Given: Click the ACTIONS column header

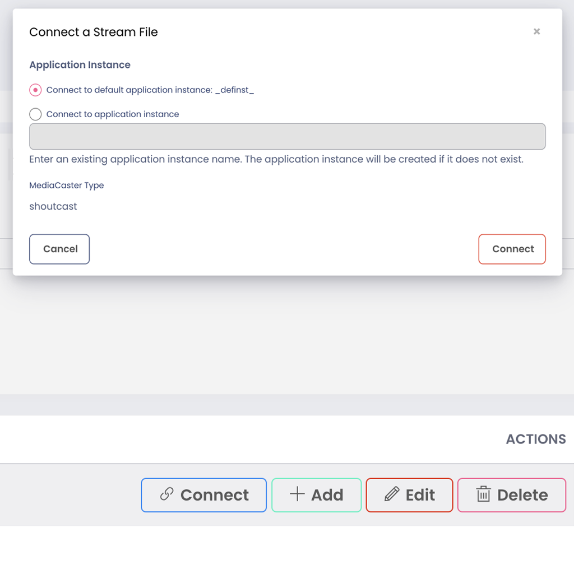Looking at the screenshot, I should pos(535,439).
